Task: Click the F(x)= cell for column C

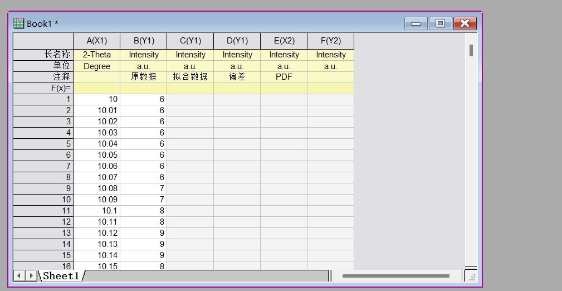Action: [190, 88]
